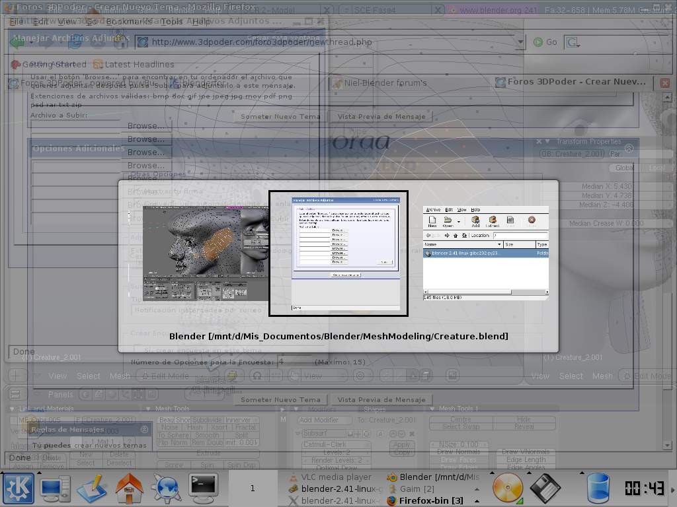Viewport: 677px width, 507px height.
Task: Switch to Shapes tab in Blender
Action: point(375,409)
